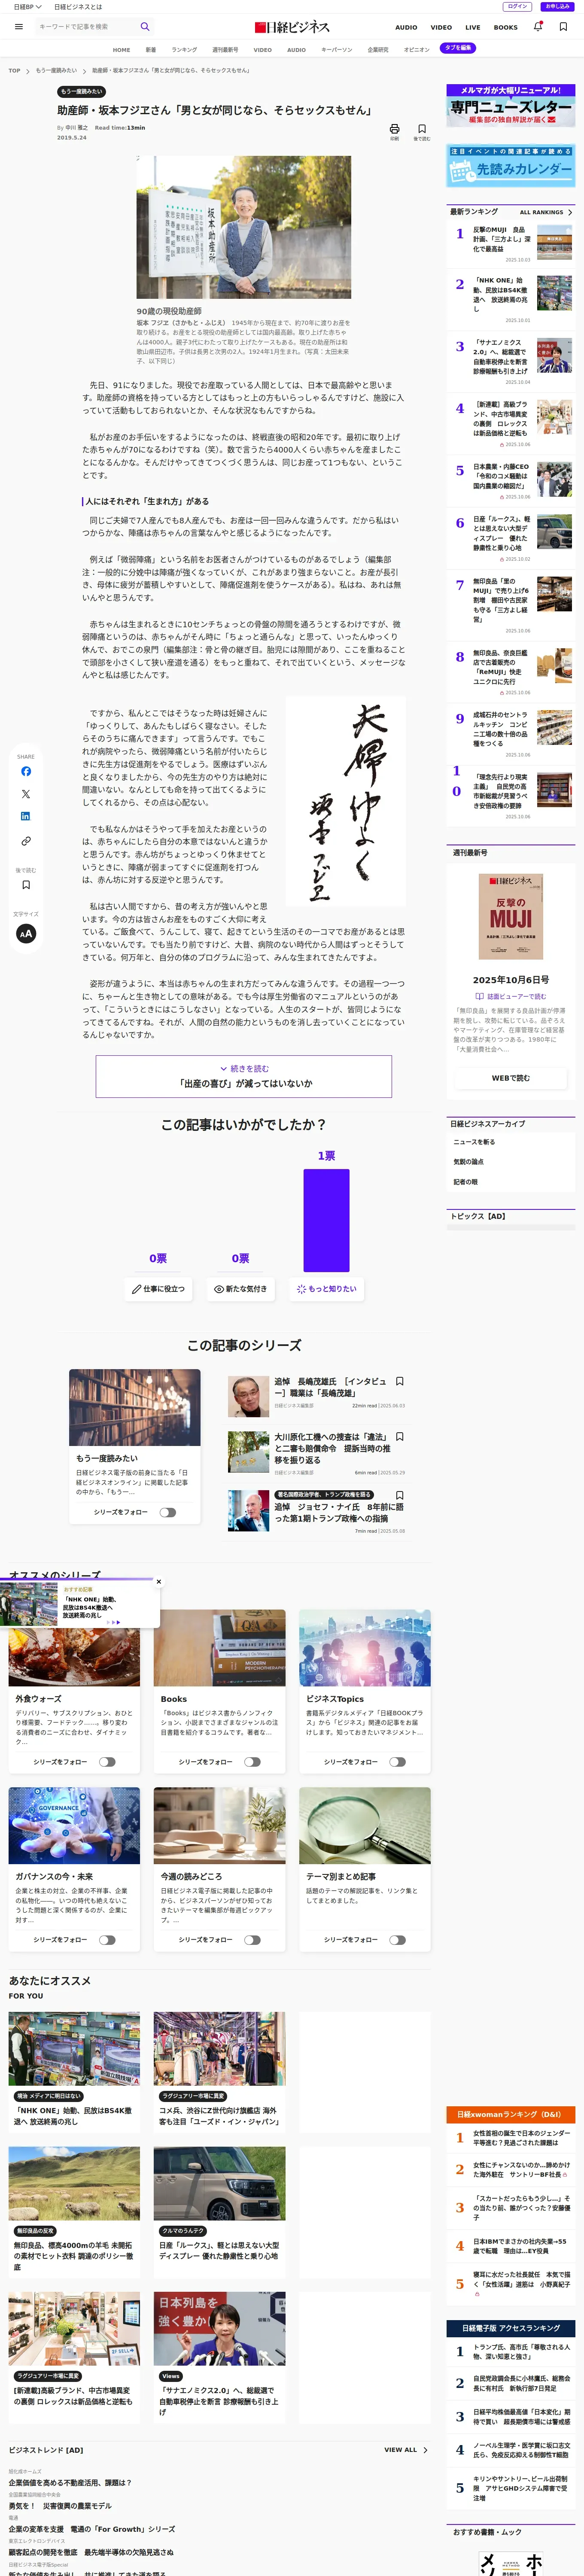Expand the article with 続きを読む
This screenshot has height=2576, width=584.
[244, 1076]
